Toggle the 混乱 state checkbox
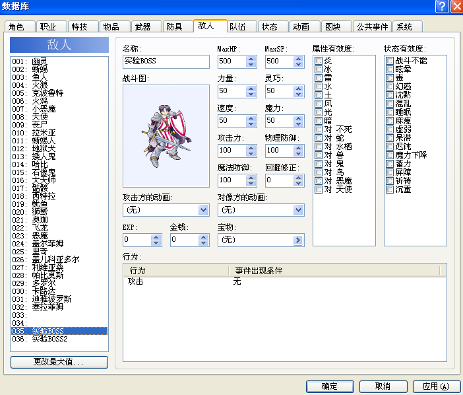Screen dimensions: 463x395 390,104
